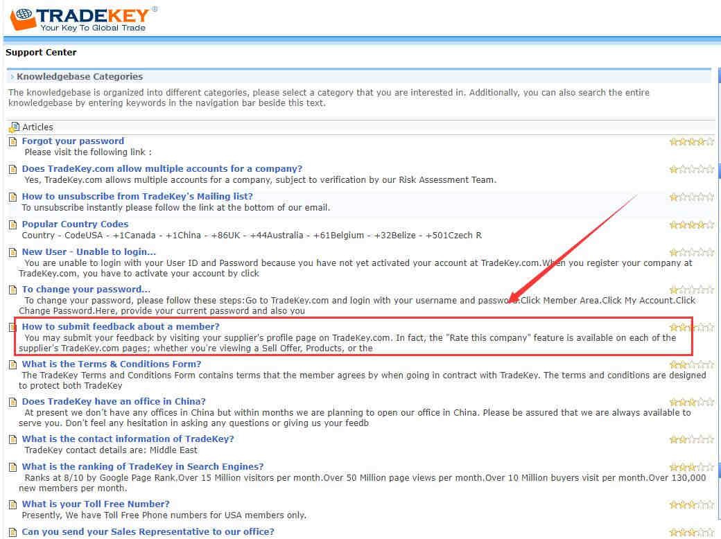Click document icon beside Popular Country Codes

(x=13, y=224)
